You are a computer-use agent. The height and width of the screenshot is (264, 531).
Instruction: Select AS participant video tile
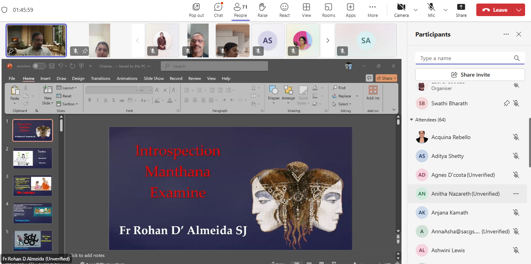pyautogui.click(x=268, y=40)
